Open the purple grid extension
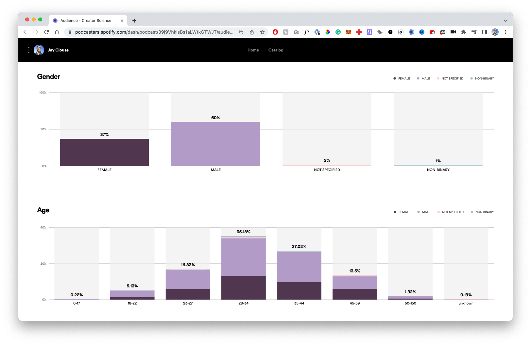The height and width of the screenshot is (345, 531). [369, 32]
